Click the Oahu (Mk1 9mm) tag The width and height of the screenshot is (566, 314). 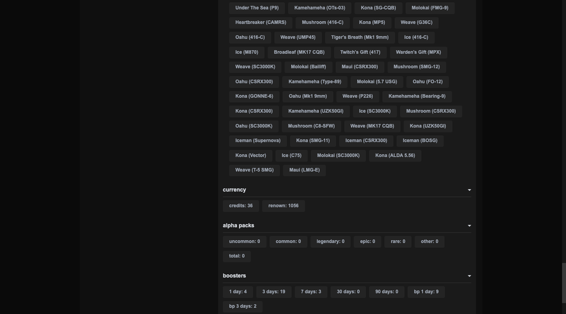point(308,96)
